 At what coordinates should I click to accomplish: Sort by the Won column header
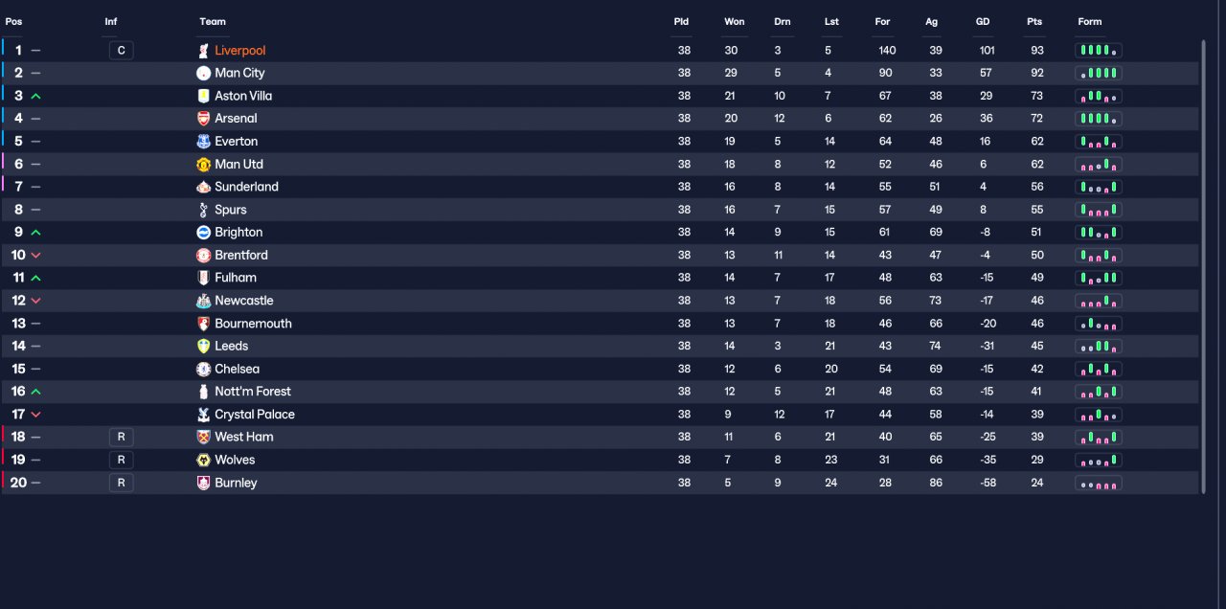coord(735,21)
